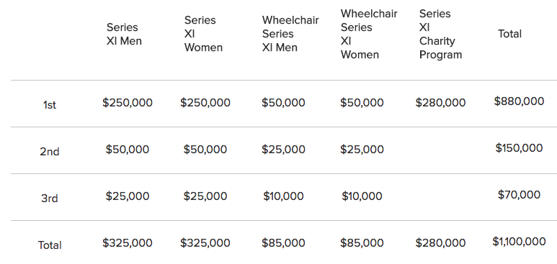The height and width of the screenshot is (264, 557).
Task: Click the 3rd place row label
Action: click(50, 199)
